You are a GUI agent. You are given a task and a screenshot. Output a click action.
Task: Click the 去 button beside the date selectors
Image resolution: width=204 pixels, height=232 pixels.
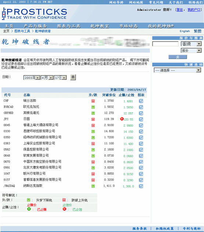[73, 77]
